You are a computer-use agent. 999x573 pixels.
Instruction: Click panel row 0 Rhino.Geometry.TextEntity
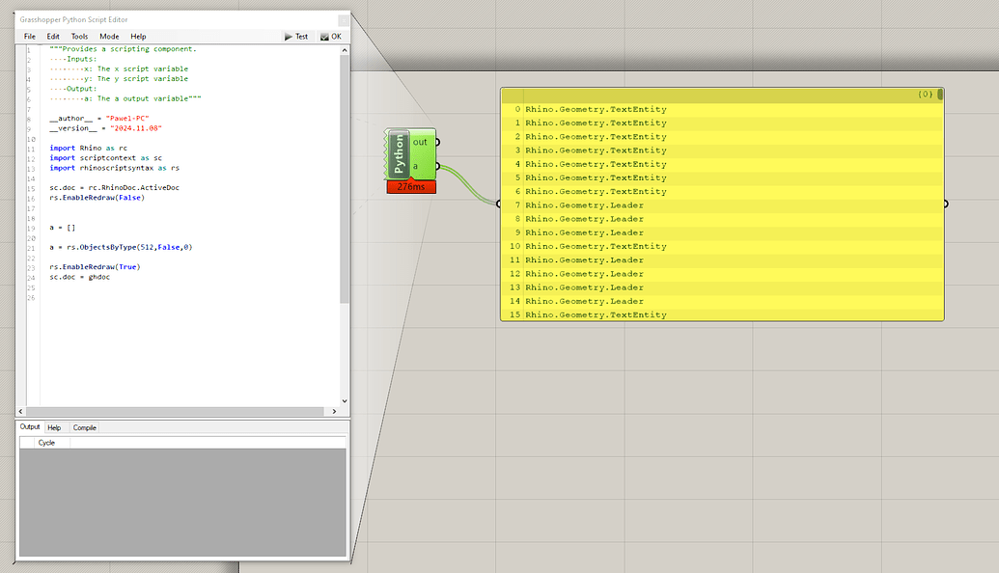(x=721, y=110)
